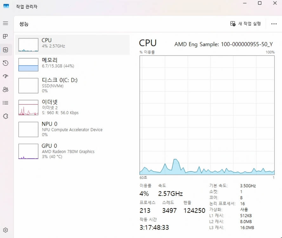Viewport: 282px width, 238px height.
Task: Run a new task with 새 작업 실행
Action: pos(245,23)
